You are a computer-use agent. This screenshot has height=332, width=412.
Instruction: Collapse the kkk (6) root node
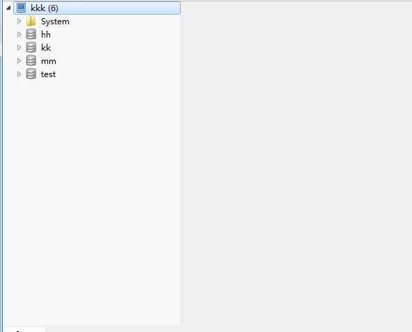[x=8, y=8]
